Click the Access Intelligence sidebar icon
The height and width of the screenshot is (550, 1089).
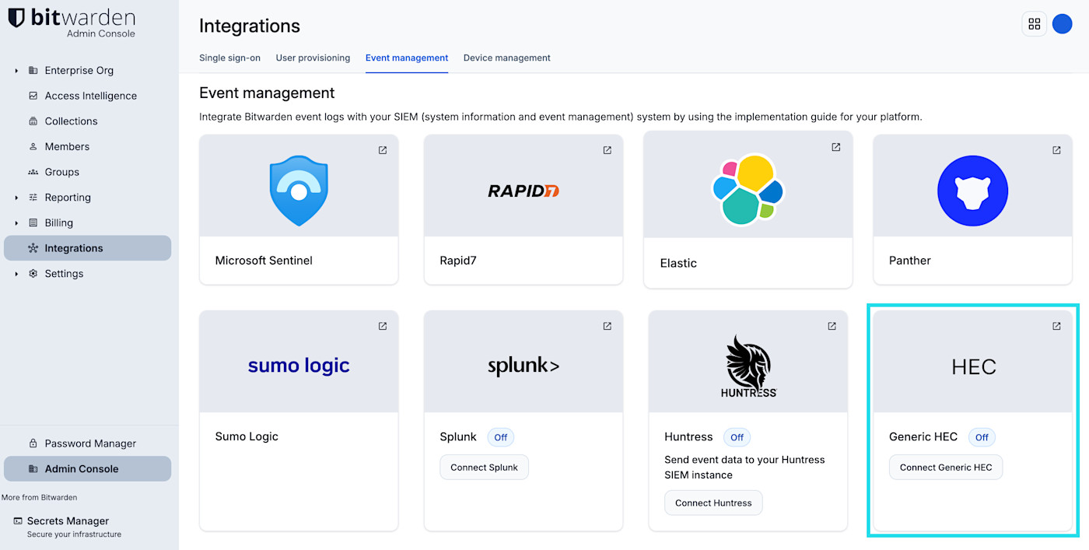pyautogui.click(x=33, y=96)
